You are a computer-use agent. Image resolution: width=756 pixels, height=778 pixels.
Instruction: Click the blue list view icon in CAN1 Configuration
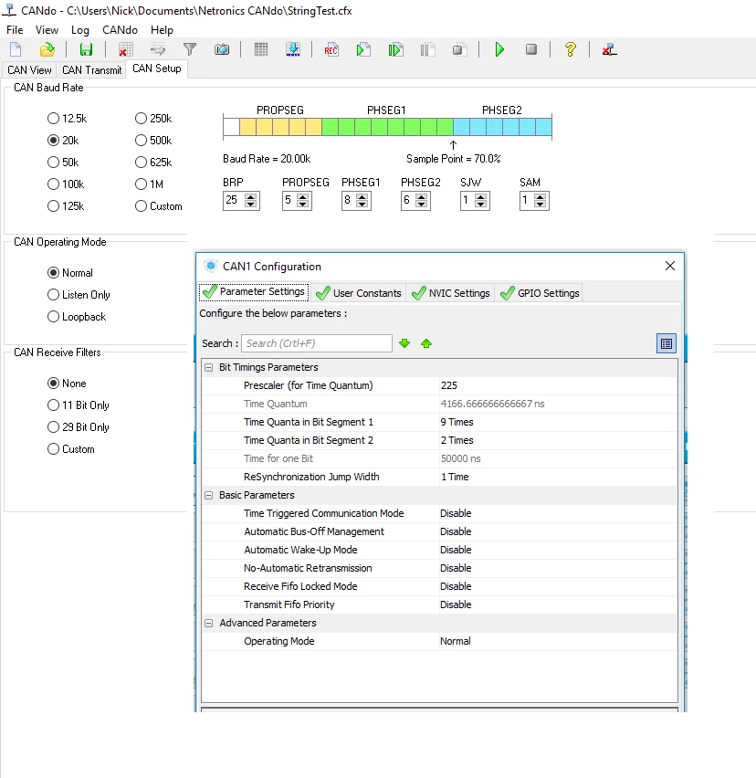click(667, 343)
